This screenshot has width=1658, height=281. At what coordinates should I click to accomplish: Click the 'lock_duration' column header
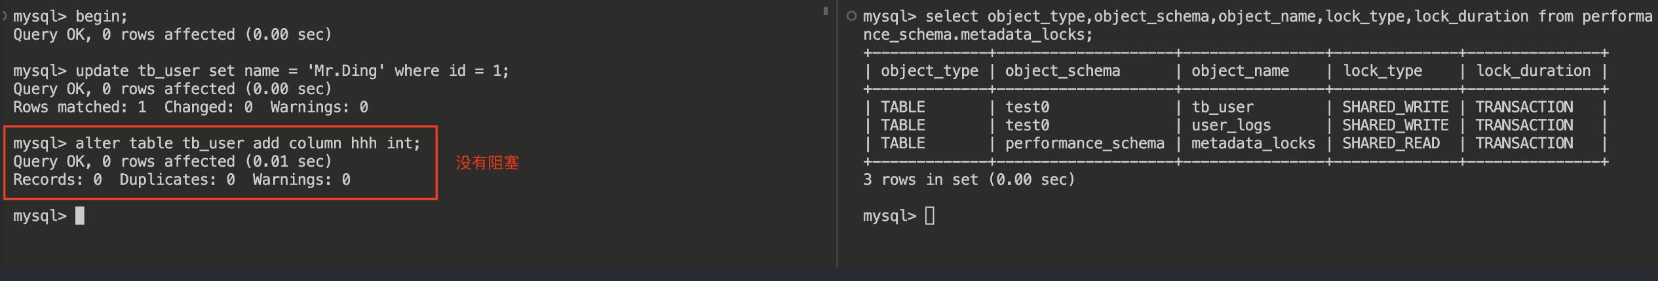(1533, 71)
